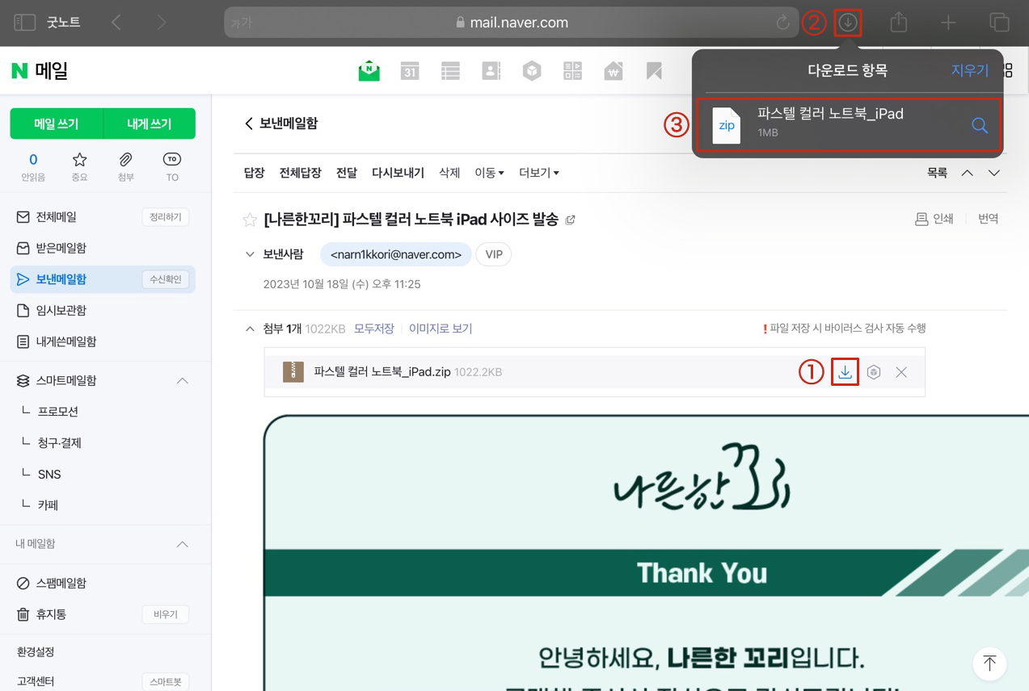Toggle the 중요 star filter

tap(79, 167)
